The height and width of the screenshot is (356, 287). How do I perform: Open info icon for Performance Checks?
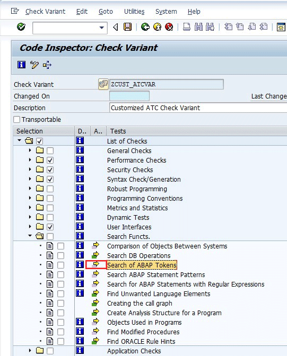[x=80, y=160]
